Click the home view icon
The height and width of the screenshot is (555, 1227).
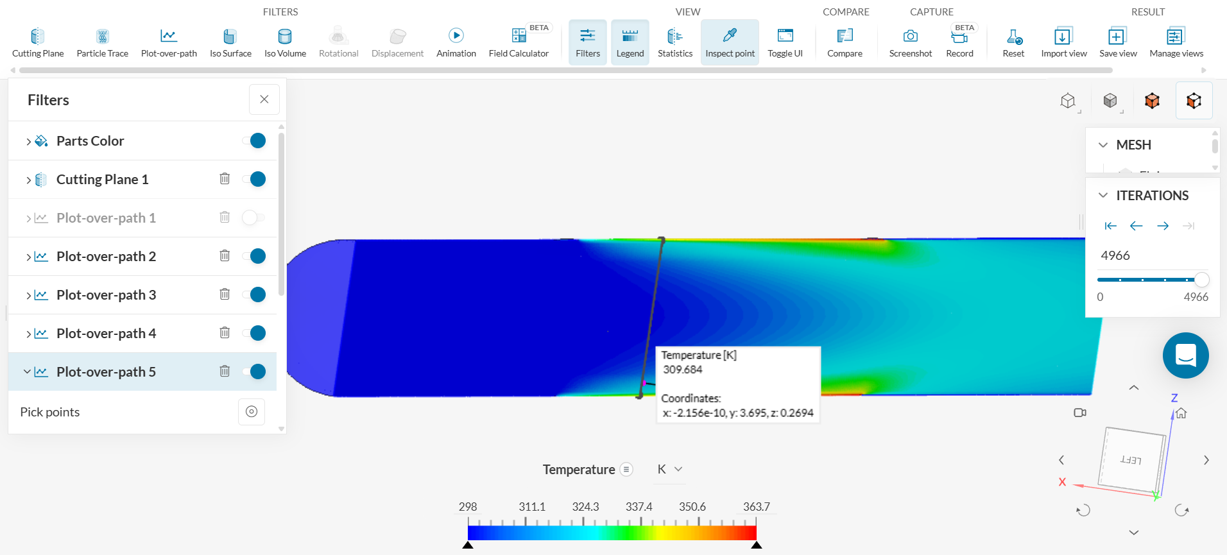pos(1181,413)
